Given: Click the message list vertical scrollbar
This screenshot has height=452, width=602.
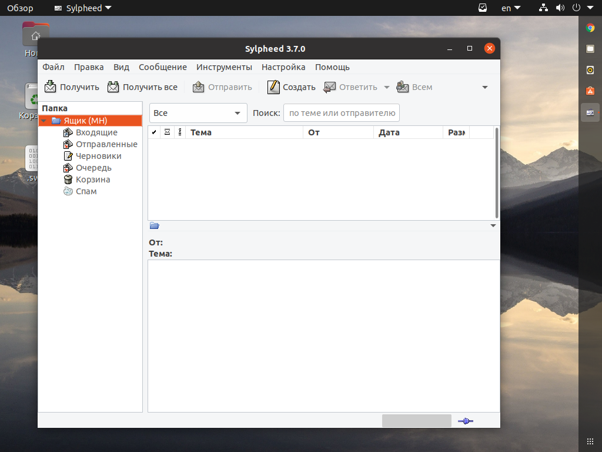Looking at the screenshot, I should tap(497, 173).
